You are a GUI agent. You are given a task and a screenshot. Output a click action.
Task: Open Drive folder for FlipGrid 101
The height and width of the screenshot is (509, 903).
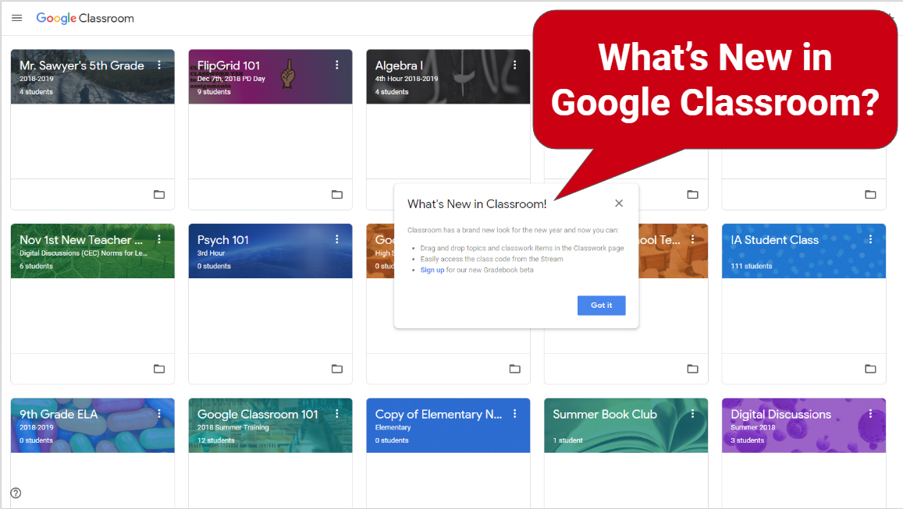click(x=337, y=194)
